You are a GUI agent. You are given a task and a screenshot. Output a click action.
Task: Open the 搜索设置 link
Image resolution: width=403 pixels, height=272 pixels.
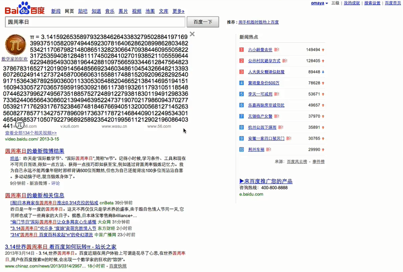point(372,3)
